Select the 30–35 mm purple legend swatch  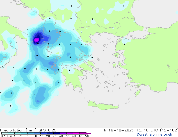(x=63, y=133)
